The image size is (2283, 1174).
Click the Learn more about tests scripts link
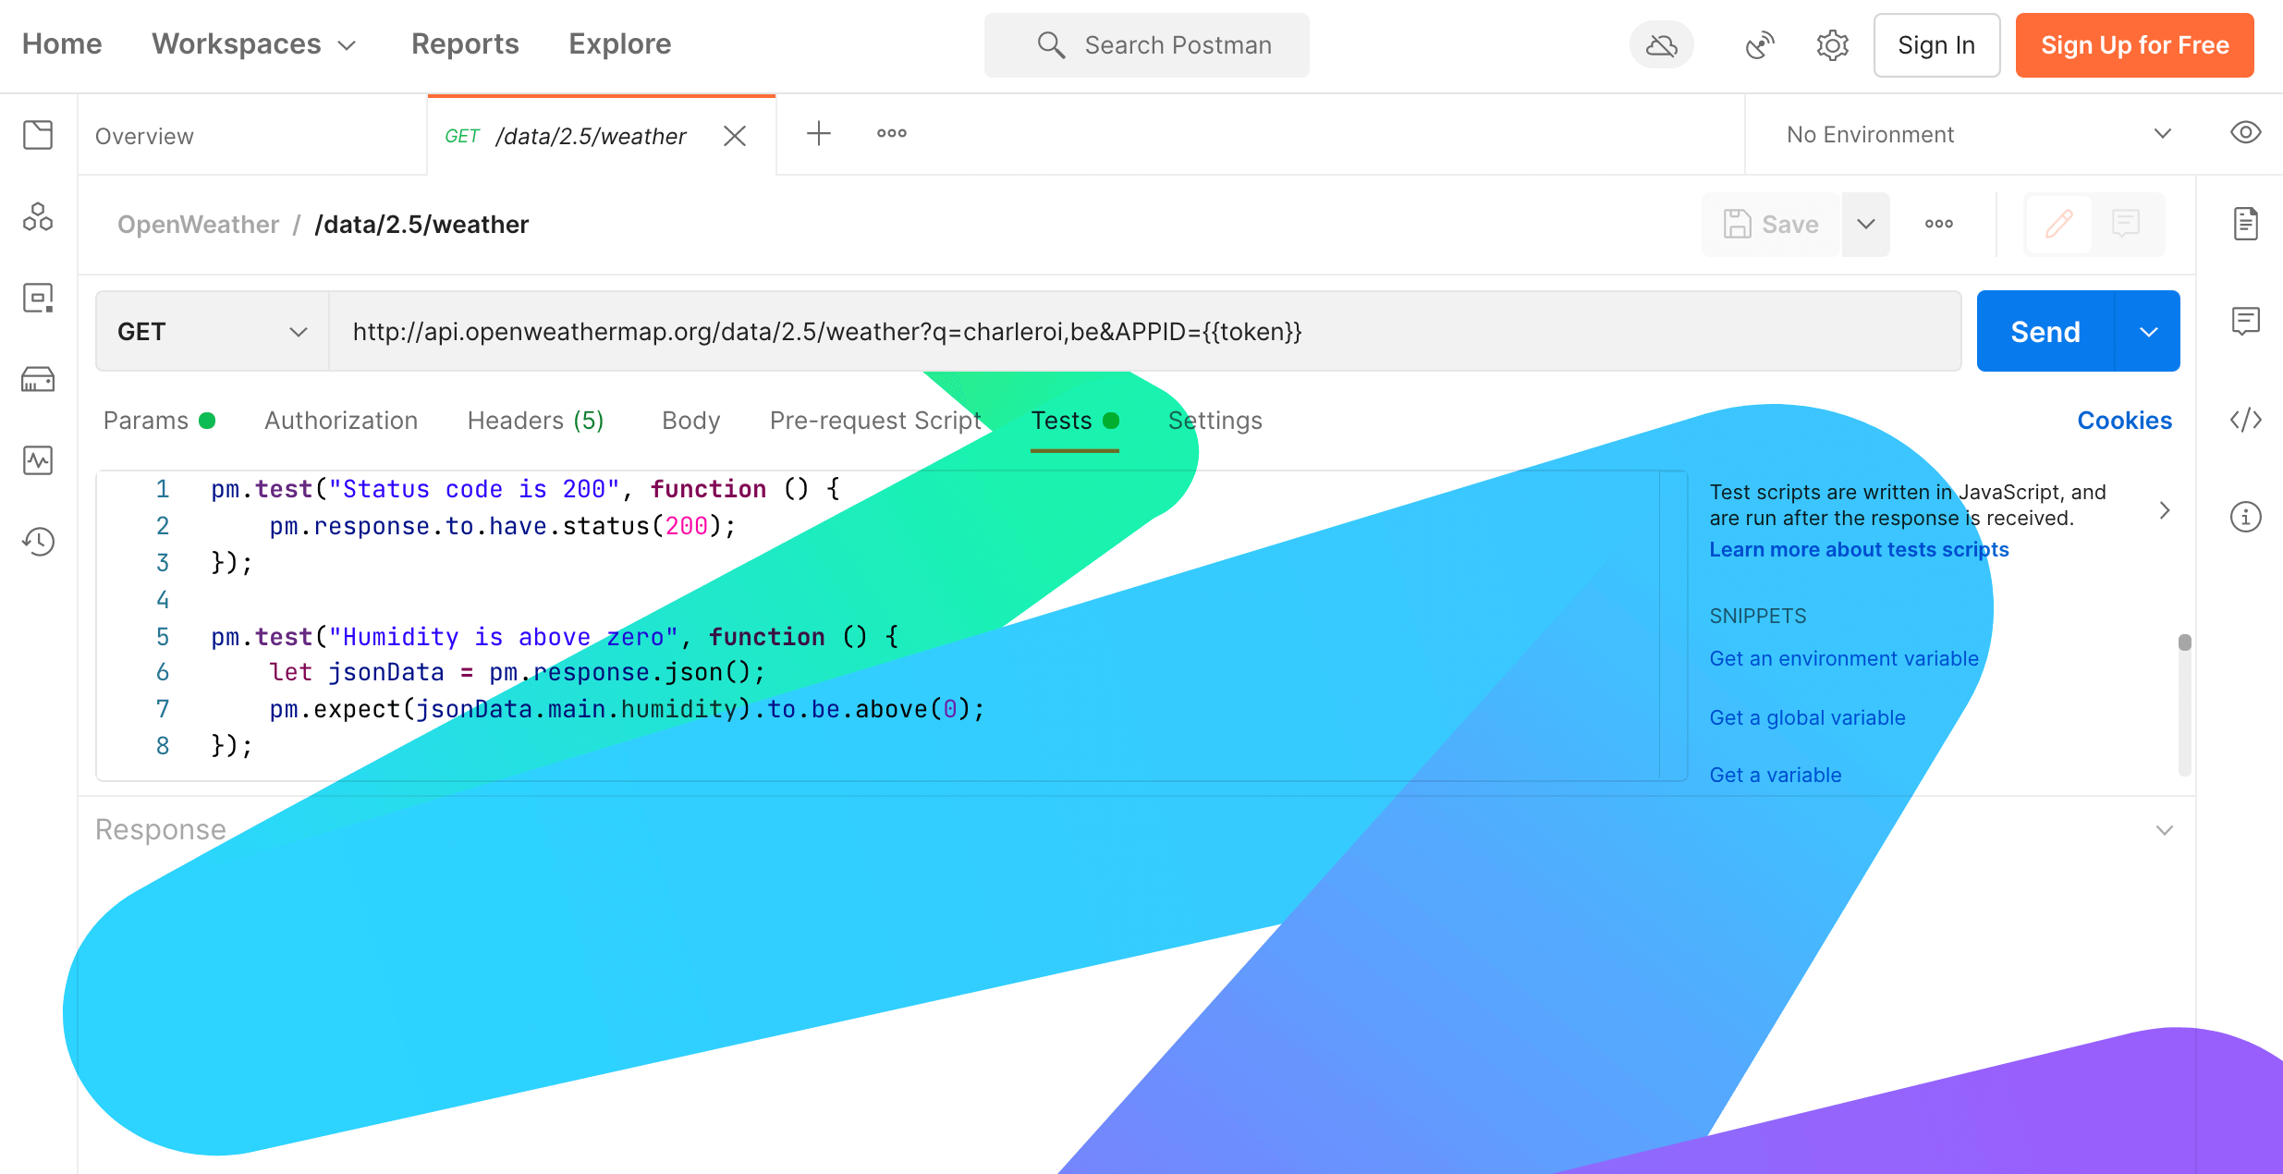pos(1860,548)
